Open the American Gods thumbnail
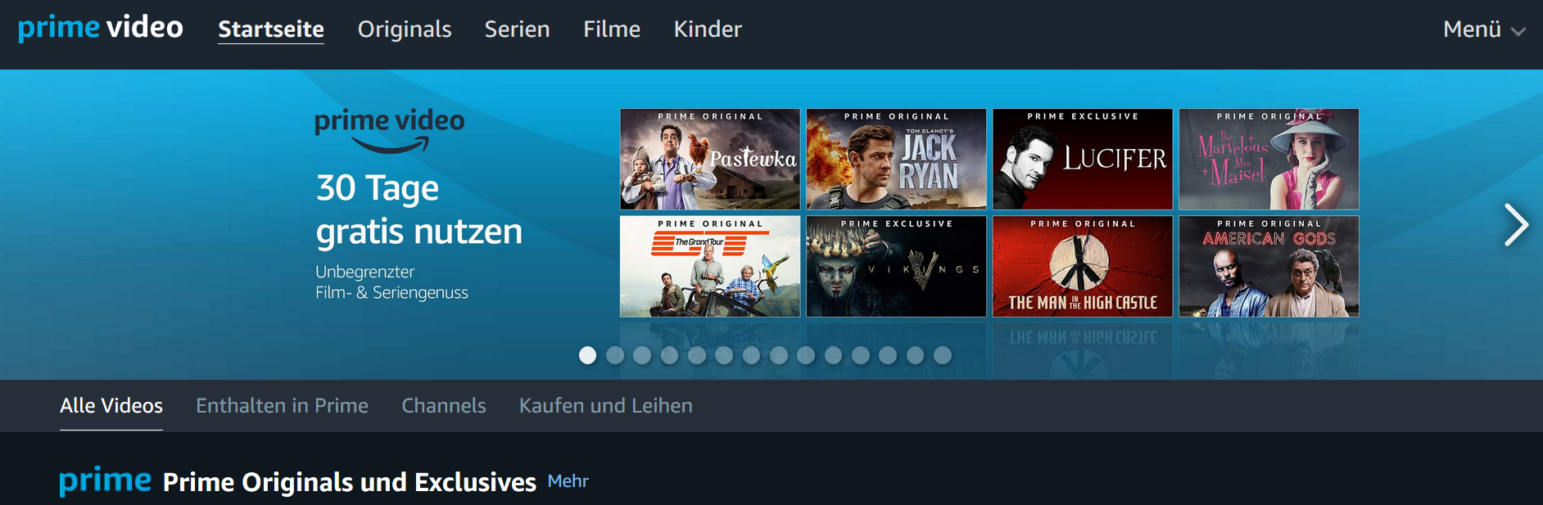1543x505 pixels. click(1269, 266)
